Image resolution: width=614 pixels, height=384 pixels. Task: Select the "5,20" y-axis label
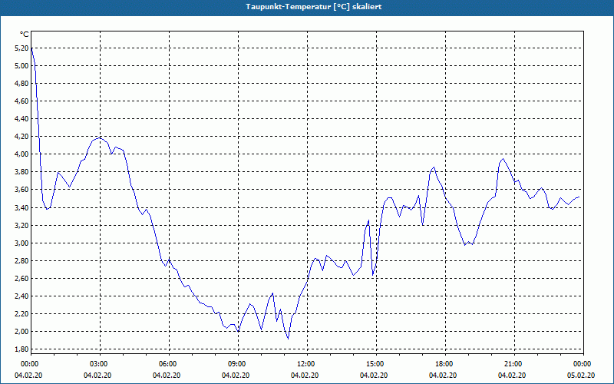[x=22, y=48]
